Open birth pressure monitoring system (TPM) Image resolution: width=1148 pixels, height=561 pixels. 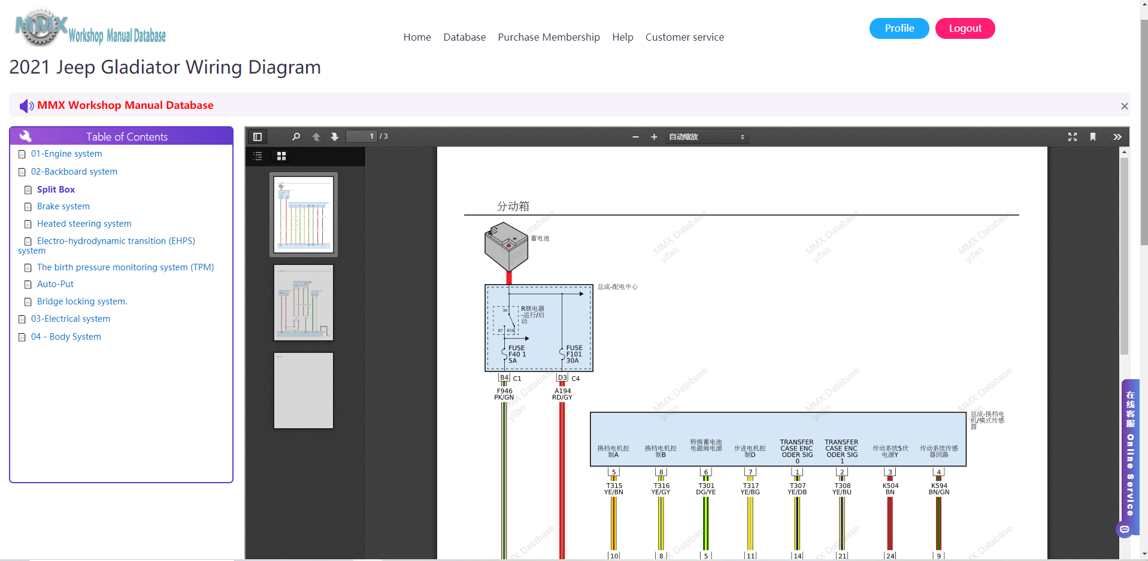point(126,267)
